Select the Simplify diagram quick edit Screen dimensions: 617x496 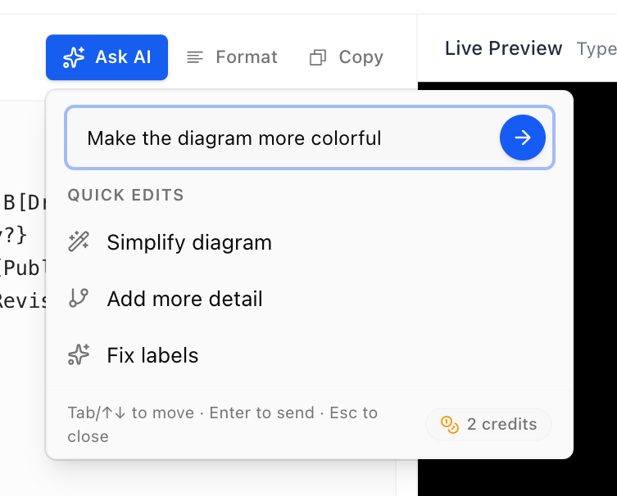pos(309,242)
